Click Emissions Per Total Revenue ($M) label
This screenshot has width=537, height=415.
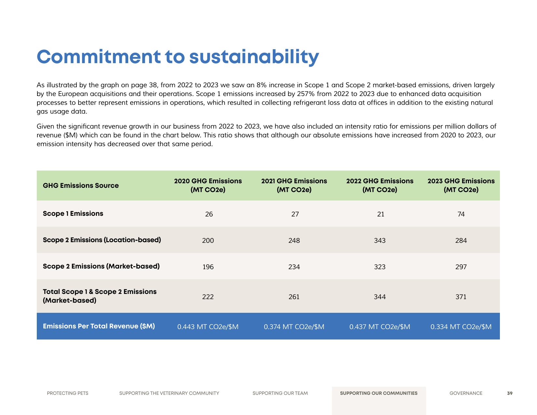[99, 326]
